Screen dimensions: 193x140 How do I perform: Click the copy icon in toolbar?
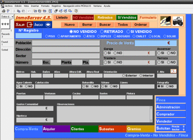(19, 11)
